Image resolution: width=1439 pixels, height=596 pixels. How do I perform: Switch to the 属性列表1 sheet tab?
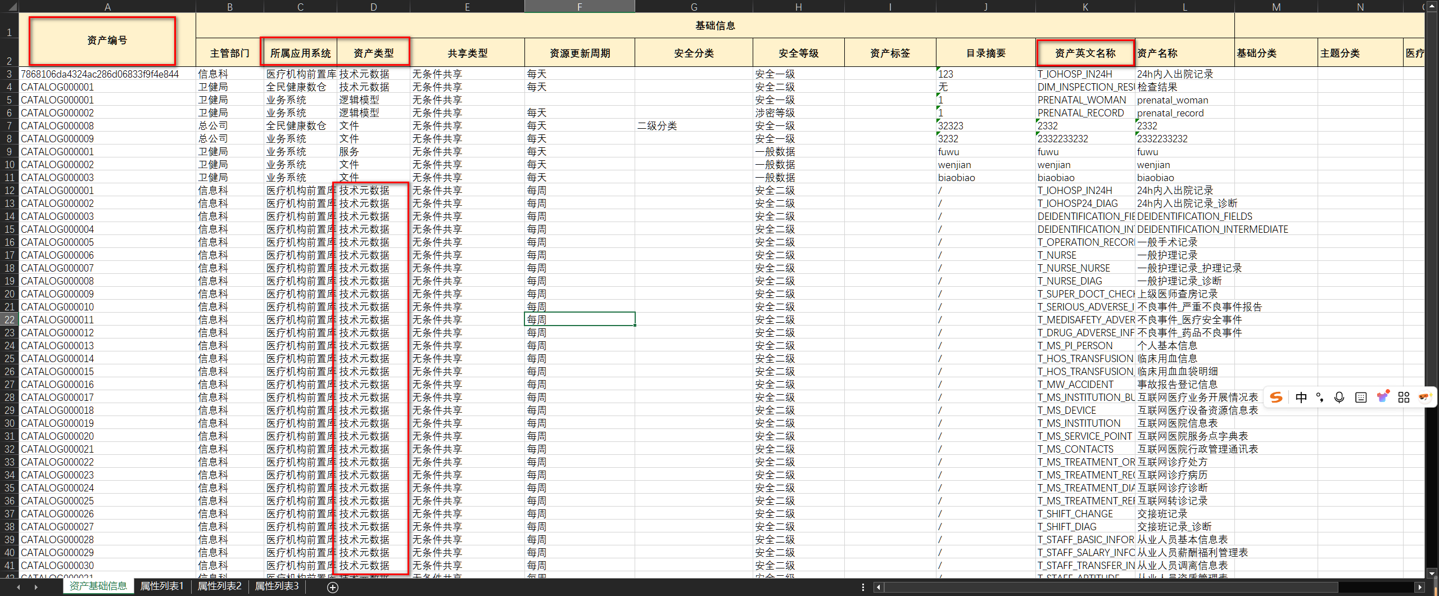(162, 586)
